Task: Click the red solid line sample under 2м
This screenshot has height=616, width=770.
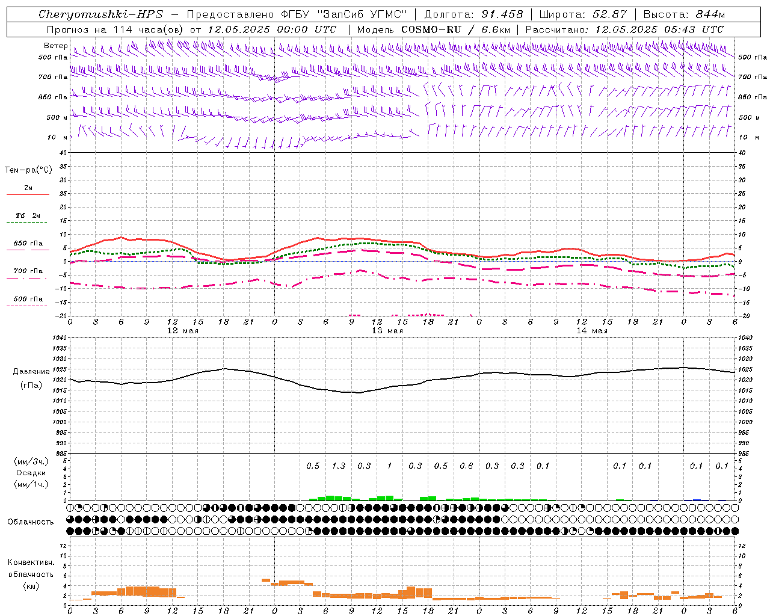Action: click(x=28, y=194)
